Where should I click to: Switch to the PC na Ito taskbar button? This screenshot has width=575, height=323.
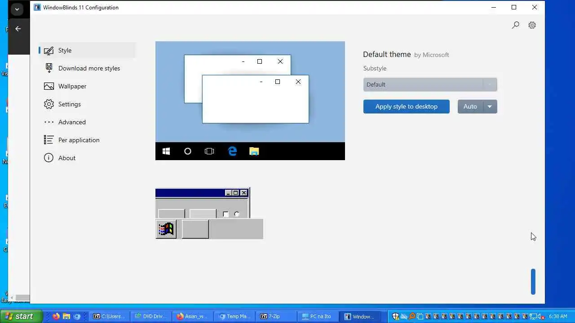[x=318, y=316]
